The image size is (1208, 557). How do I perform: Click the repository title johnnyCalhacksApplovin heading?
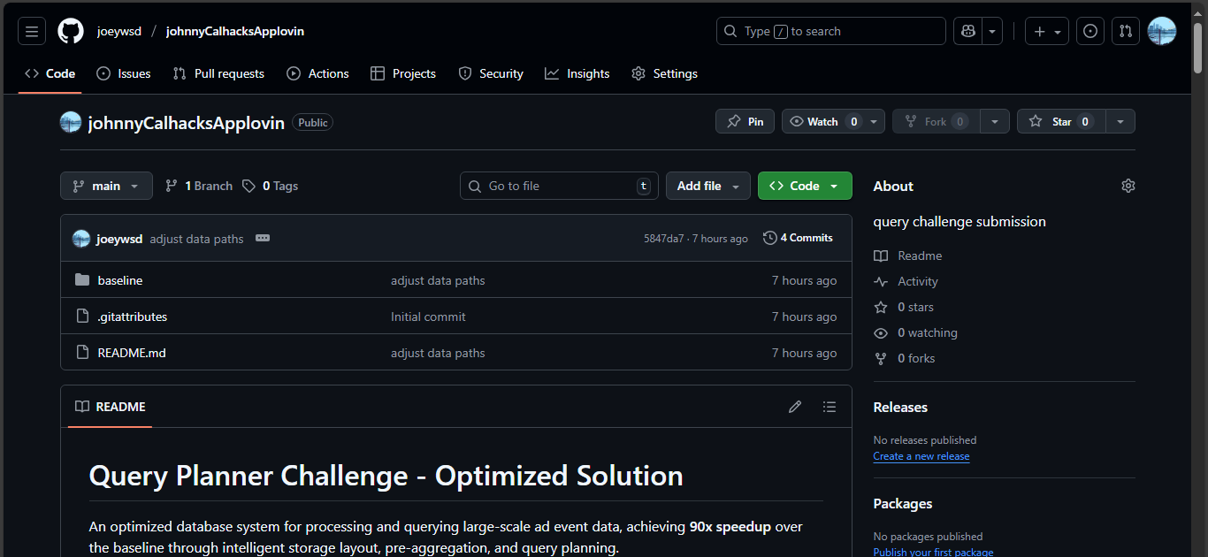pos(187,123)
